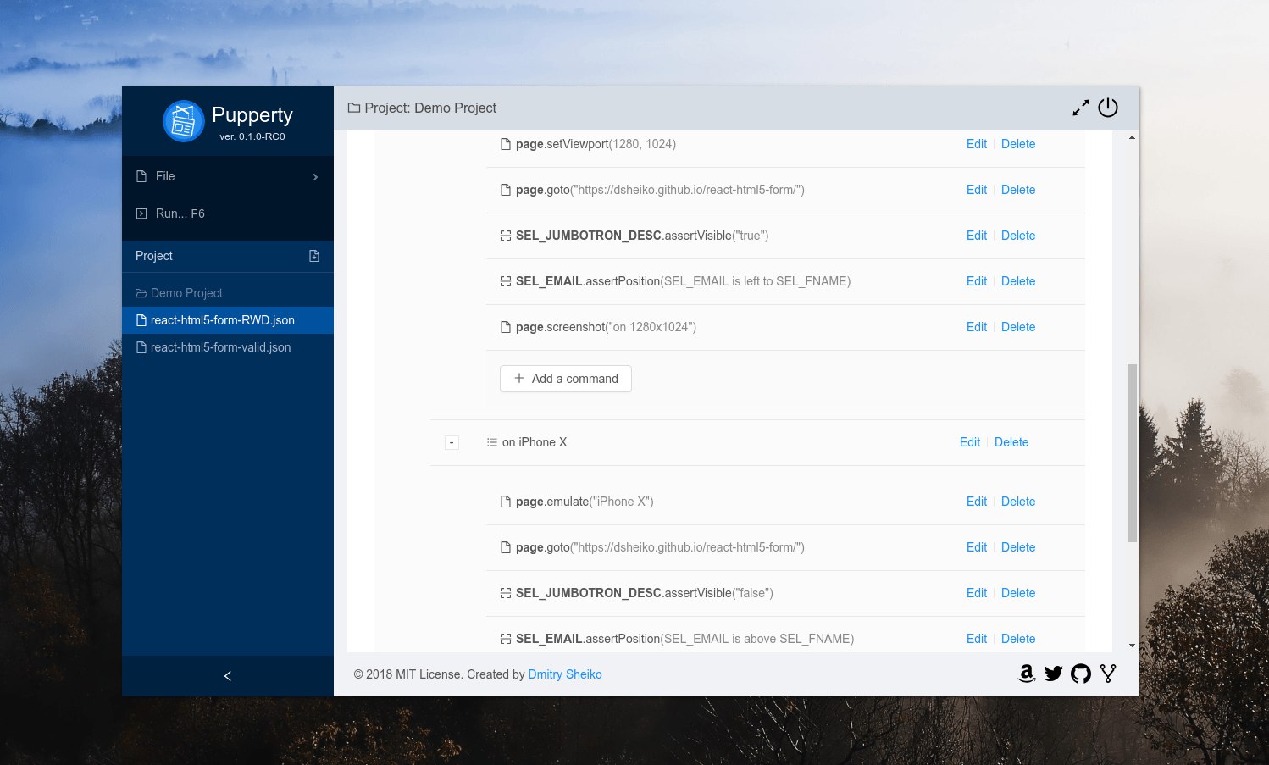Click the target icon of SEL_JUMBOTRON_DESC assertVisible true
This screenshot has height=765, width=1269.
506,236
